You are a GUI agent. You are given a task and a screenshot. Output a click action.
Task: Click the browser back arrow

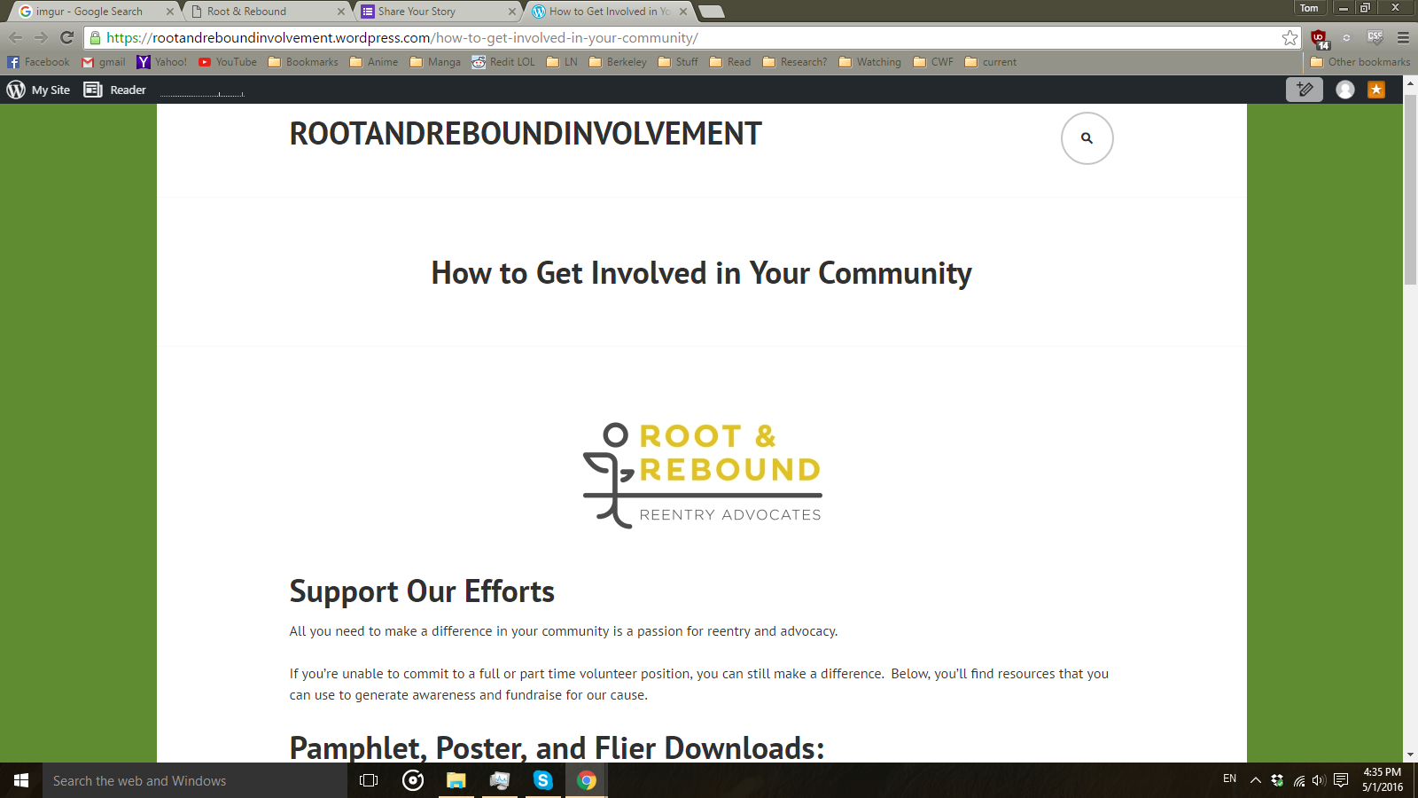click(x=15, y=37)
